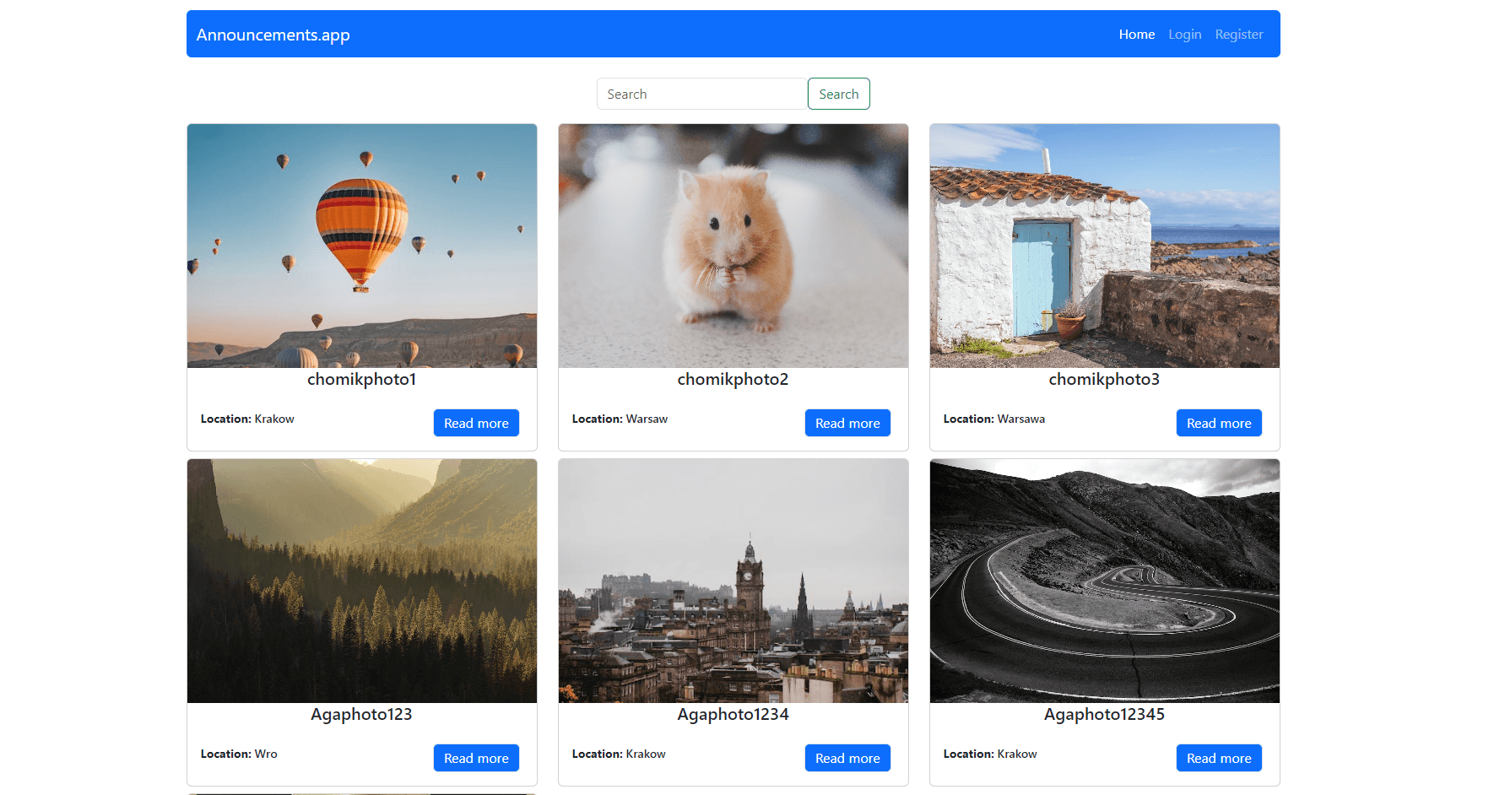1505x795 pixels.
Task: Read more about chomikphoto1
Action: click(476, 423)
